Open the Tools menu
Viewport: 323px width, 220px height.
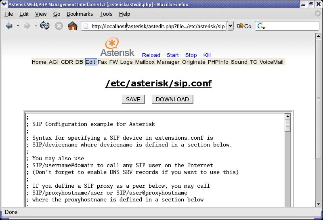106,14
